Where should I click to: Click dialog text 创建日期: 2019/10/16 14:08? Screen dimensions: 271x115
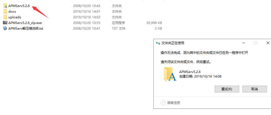coord(200,76)
